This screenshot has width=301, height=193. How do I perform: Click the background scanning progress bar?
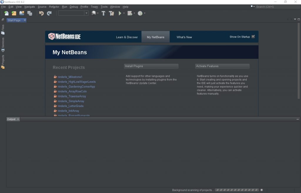pyautogui.click(x=237, y=190)
